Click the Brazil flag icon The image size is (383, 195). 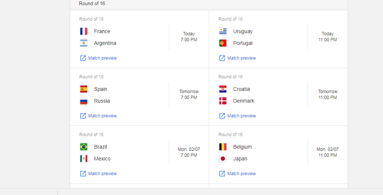[x=83, y=147]
